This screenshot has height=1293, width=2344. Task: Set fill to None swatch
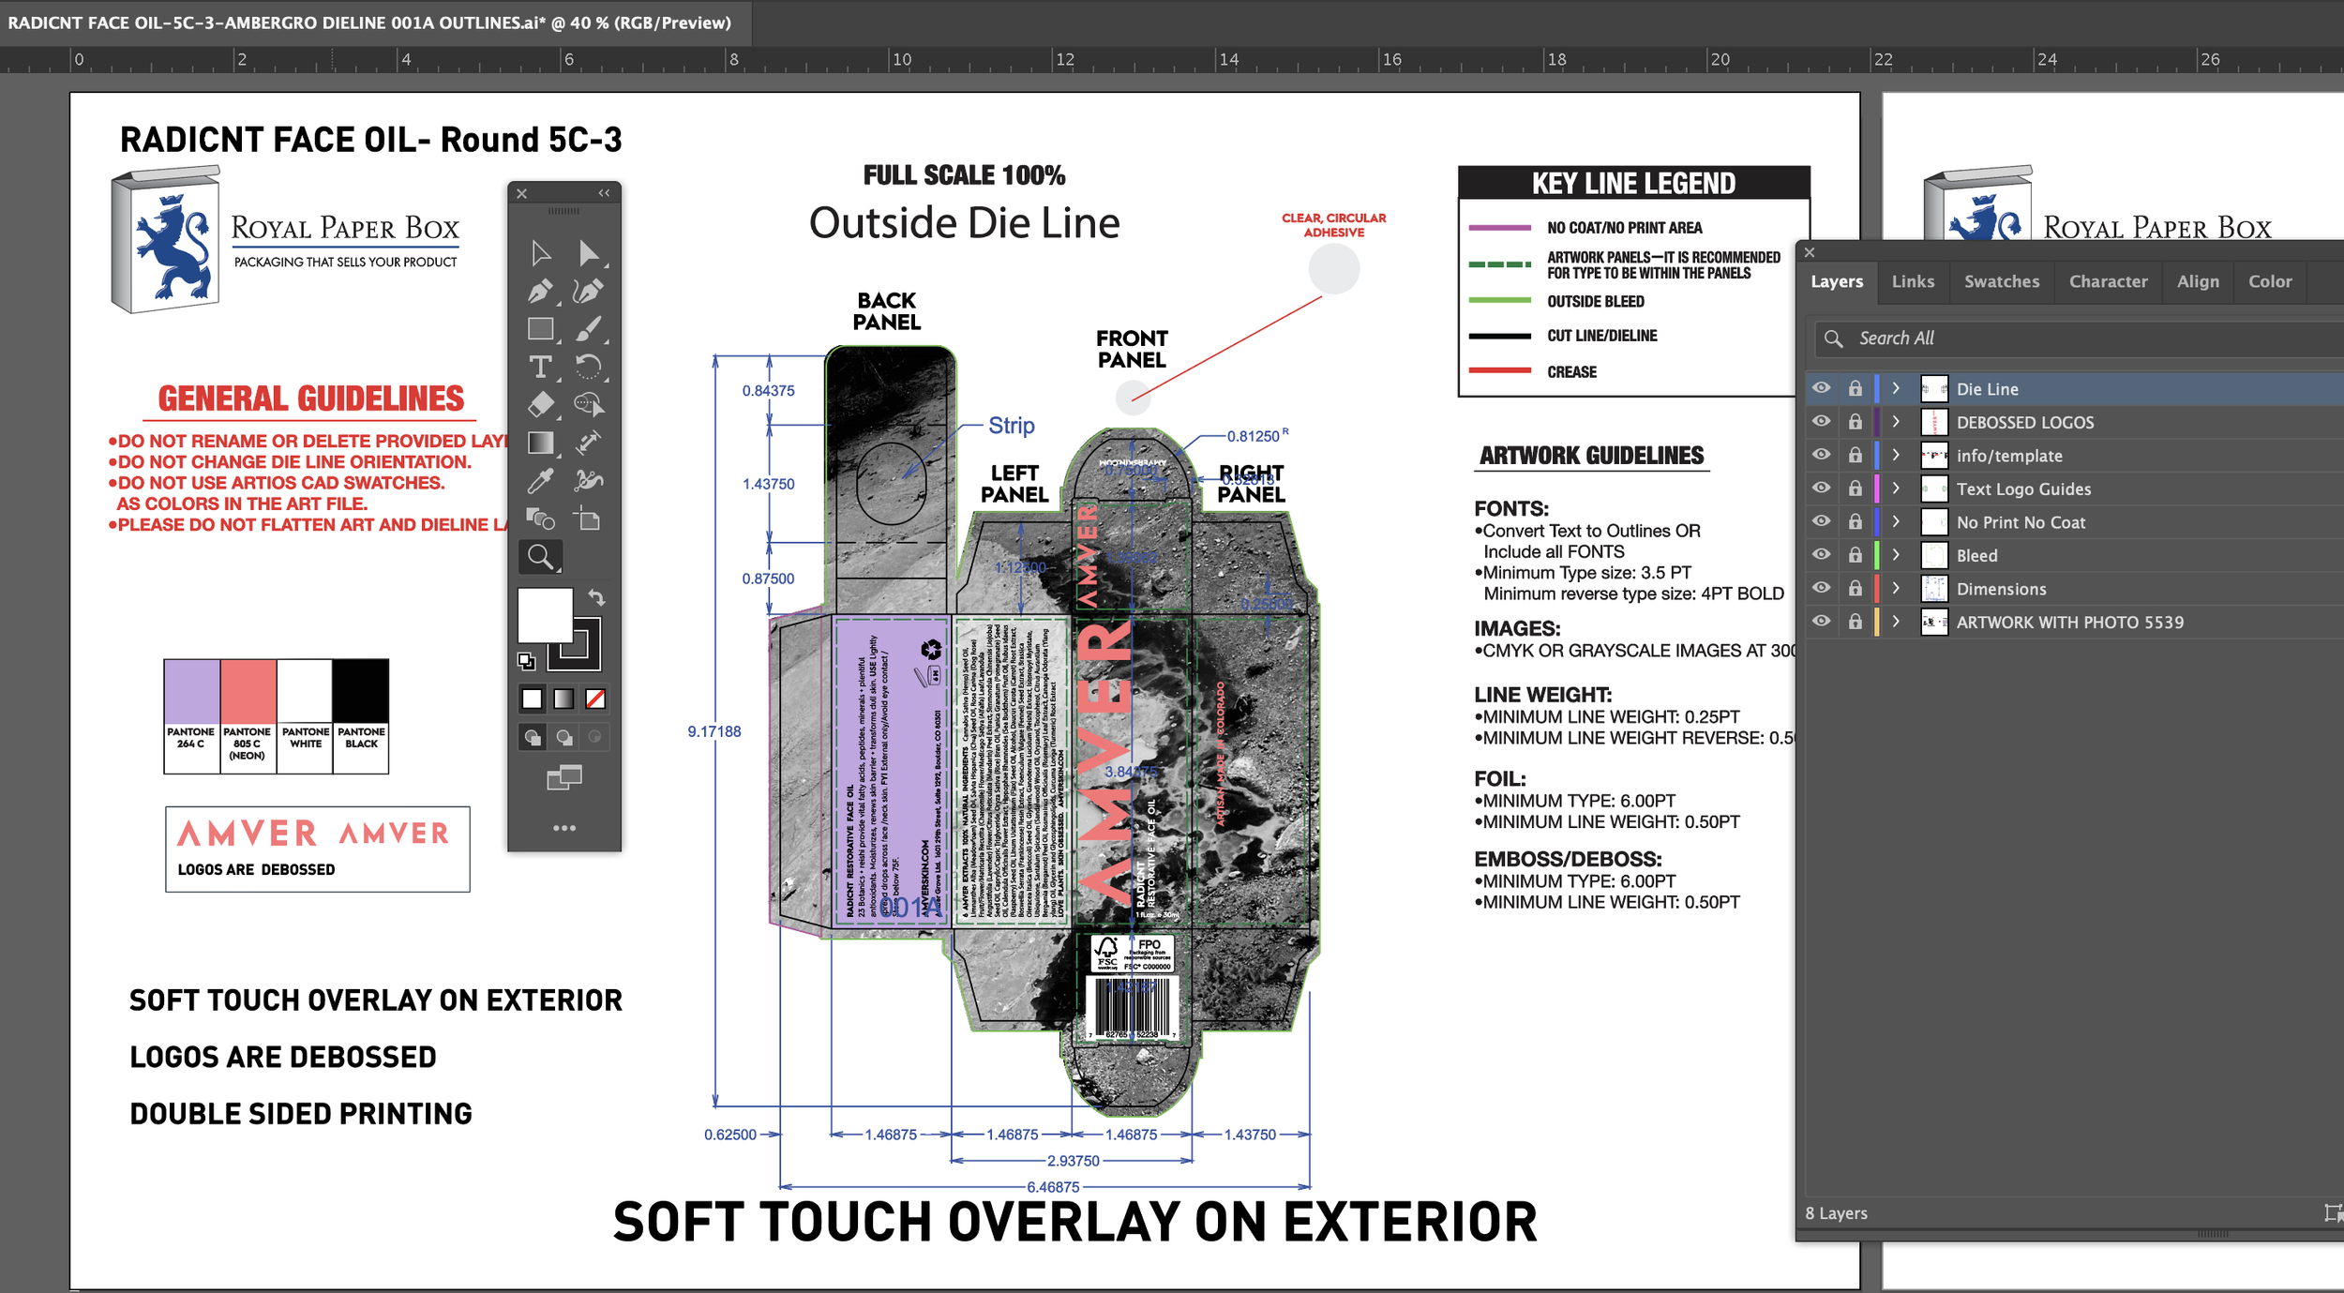(x=595, y=699)
